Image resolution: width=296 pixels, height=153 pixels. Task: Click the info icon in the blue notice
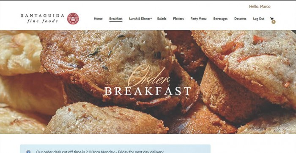coord(28,151)
